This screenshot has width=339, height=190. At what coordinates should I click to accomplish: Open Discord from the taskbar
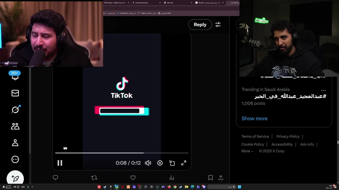pyautogui.click(x=204, y=187)
